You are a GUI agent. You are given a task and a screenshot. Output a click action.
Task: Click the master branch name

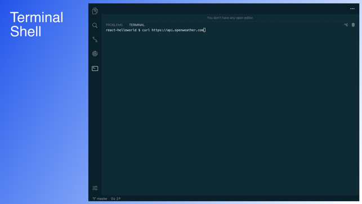coord(102,199)
